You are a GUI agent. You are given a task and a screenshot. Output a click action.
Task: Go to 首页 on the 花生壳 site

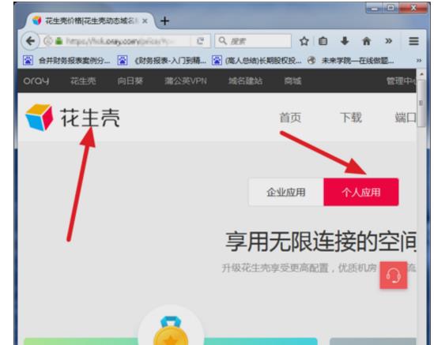click(290, 118)
